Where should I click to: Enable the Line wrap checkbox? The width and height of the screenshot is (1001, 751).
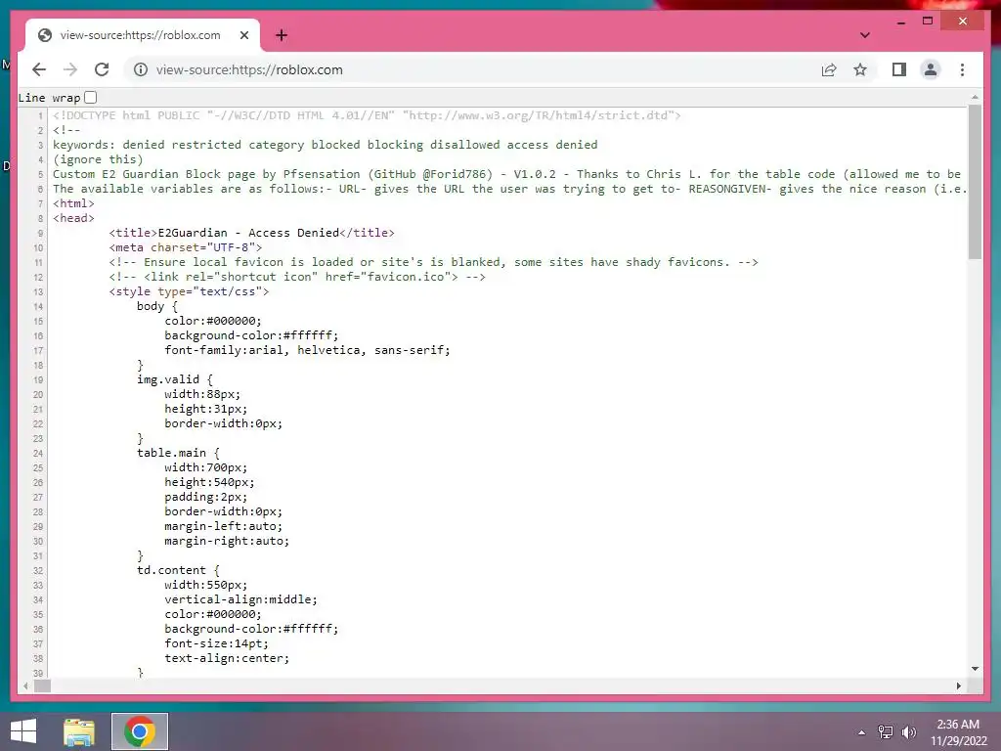(91, 98)
